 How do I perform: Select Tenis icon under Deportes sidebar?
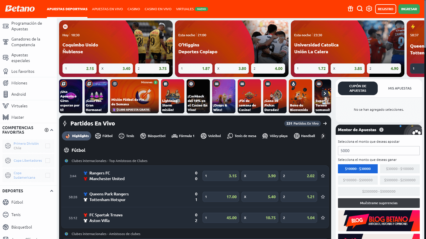[6, 215]
